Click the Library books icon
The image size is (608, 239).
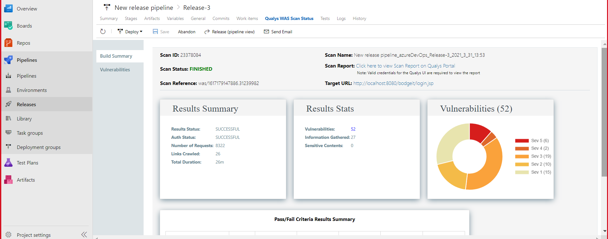[8, 119]
